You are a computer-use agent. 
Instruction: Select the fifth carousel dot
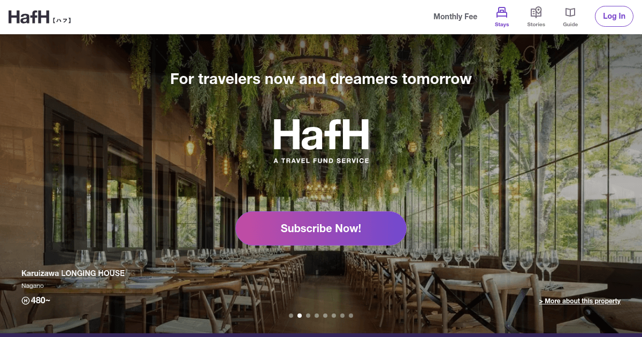[325, 316]
